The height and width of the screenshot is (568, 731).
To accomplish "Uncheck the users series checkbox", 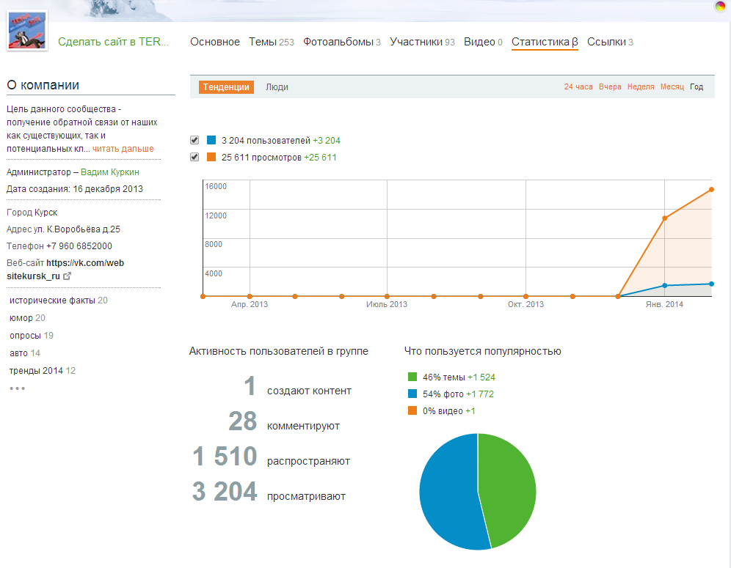I will click(x=194, y=140).
